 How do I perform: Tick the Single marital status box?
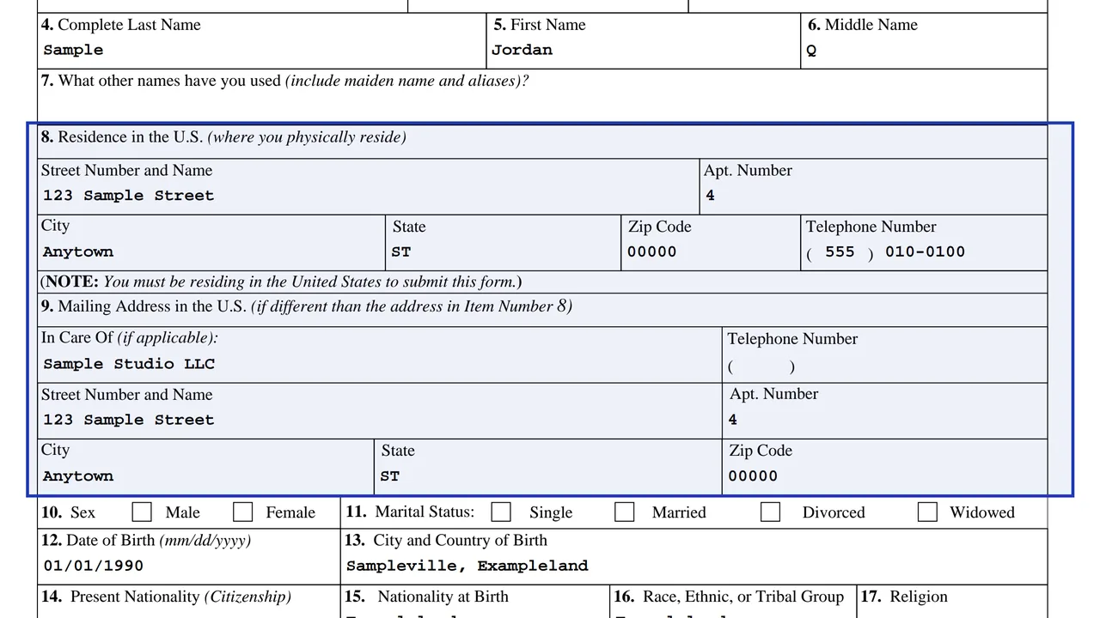coord(501,512)
